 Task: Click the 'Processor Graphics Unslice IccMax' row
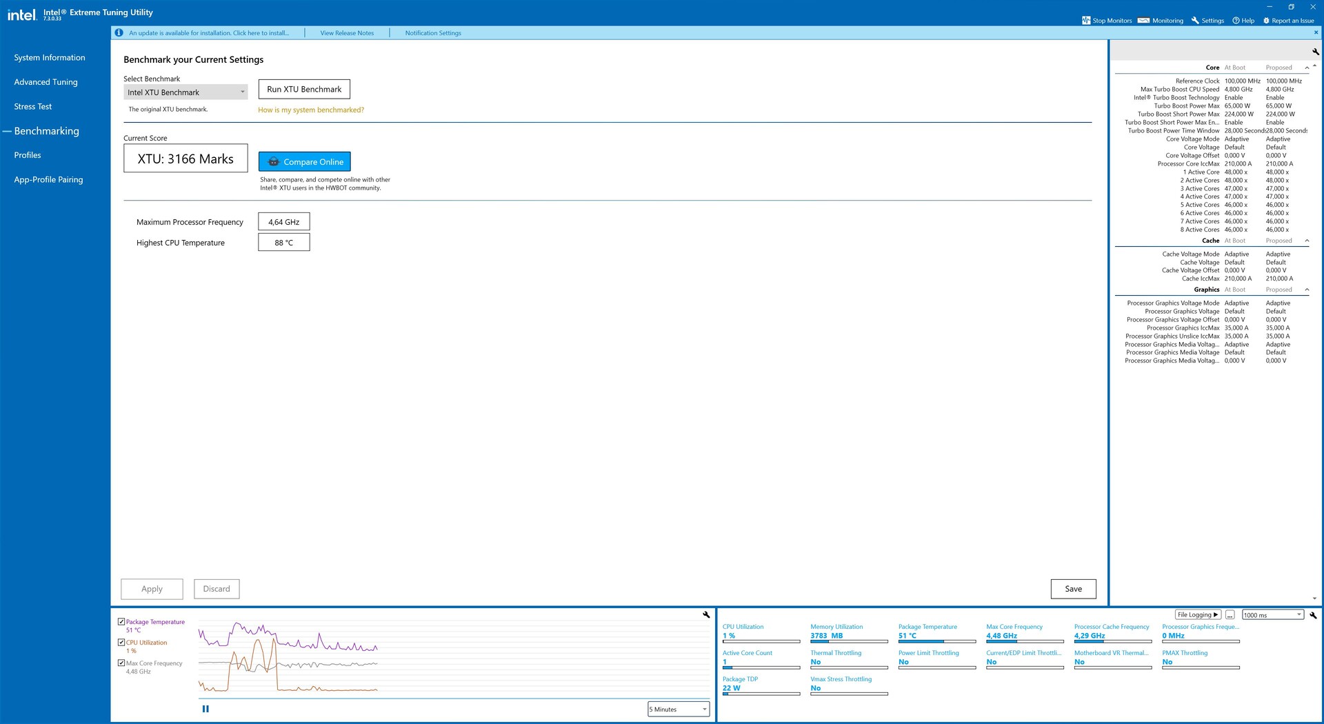point(1212,336)
